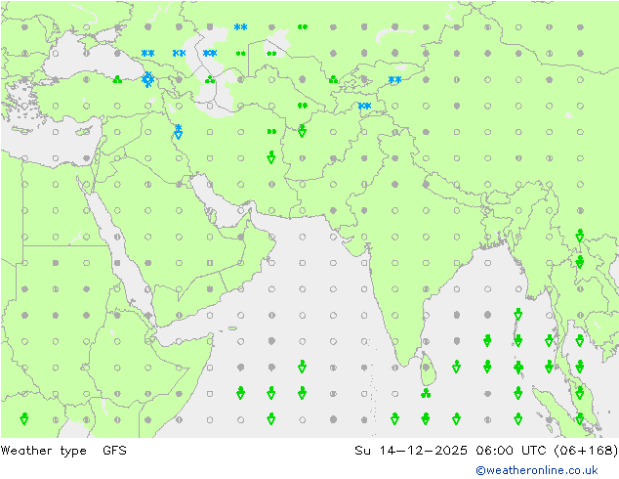Click the uppermost shower symbol over Myanmar
Viewport: 619px width, 479px height.
coord(579,236)
